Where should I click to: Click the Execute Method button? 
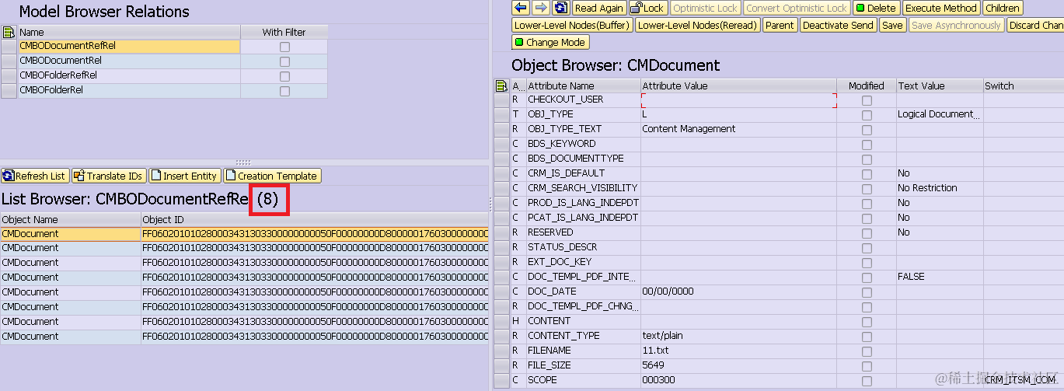point(940,8)
